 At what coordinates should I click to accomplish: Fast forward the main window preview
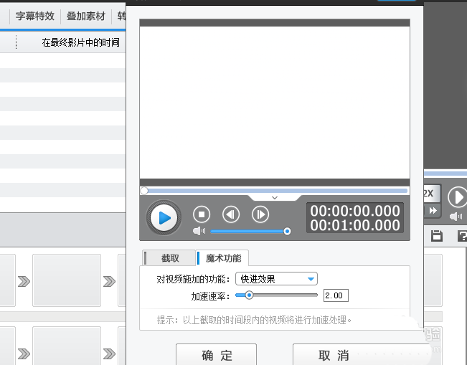(433, 211)
